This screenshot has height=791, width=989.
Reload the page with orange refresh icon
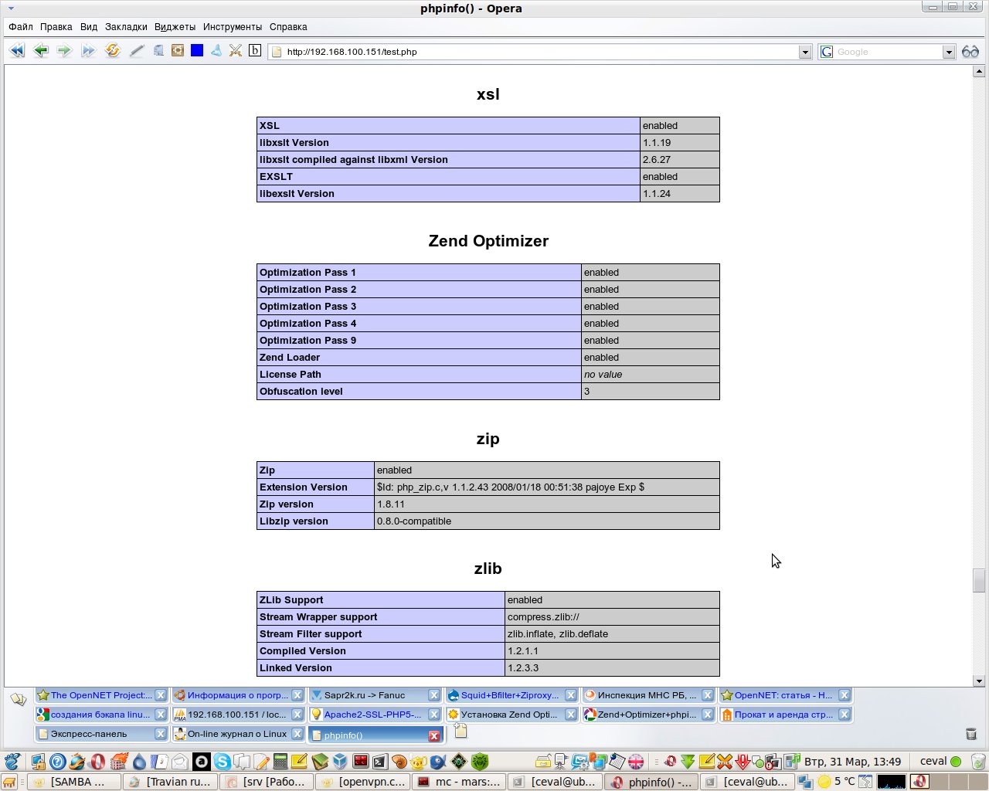click(113, 51)
